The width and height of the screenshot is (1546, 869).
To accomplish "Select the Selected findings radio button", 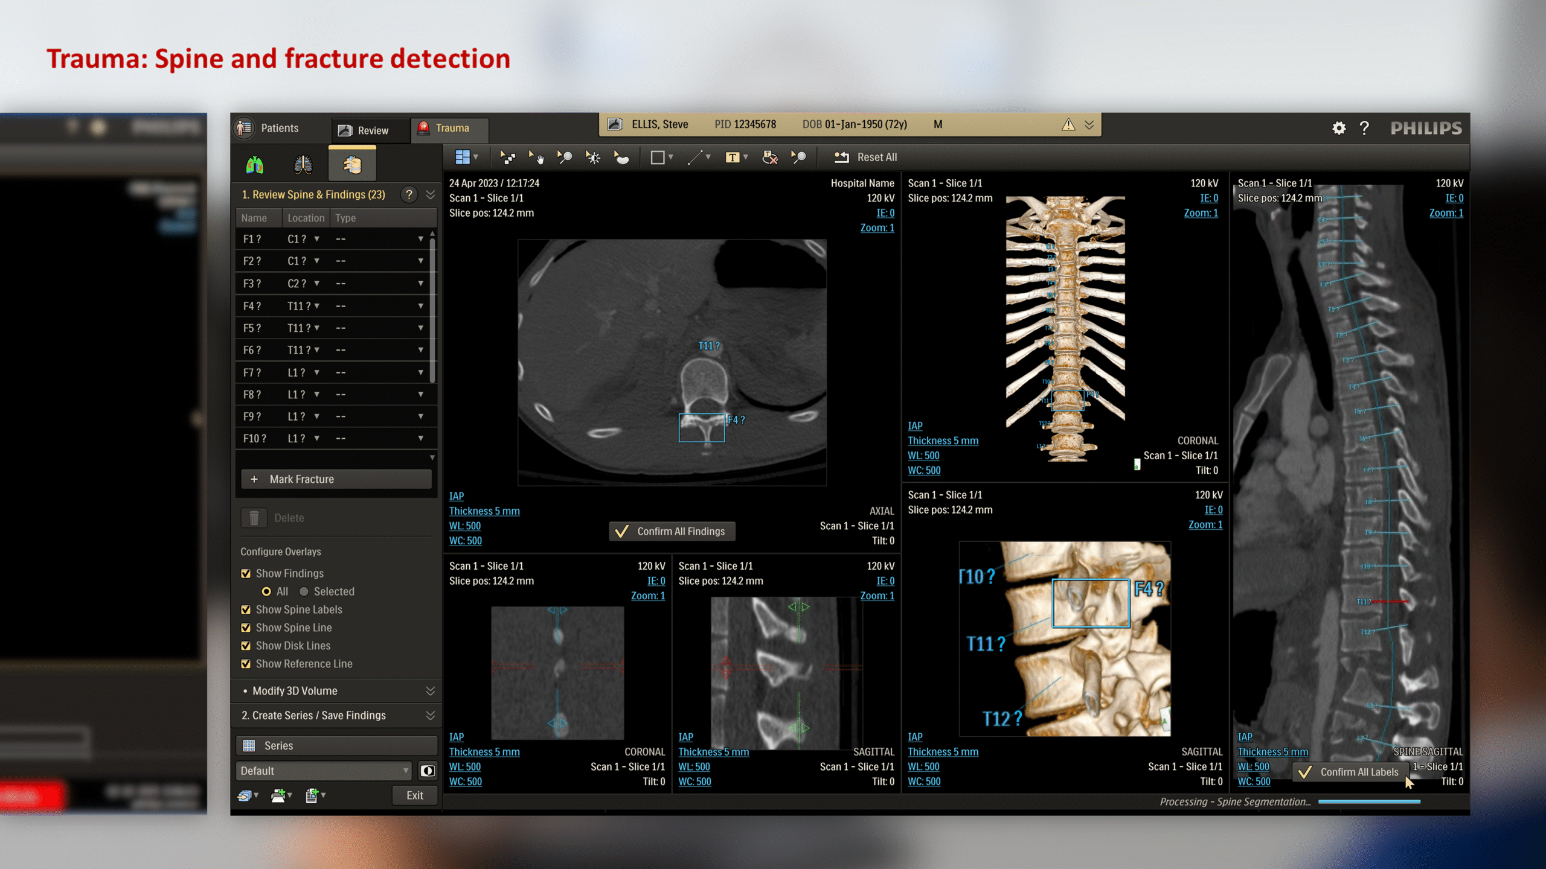I will pyautogui.click(x=304, y=591).
